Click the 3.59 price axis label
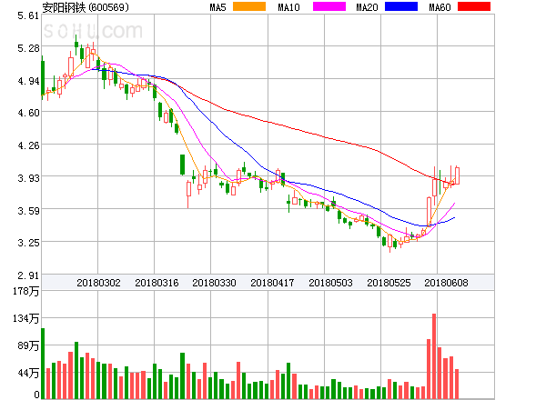Image resolution: width=546 pixels, height=400 pixels. [28, 211]
